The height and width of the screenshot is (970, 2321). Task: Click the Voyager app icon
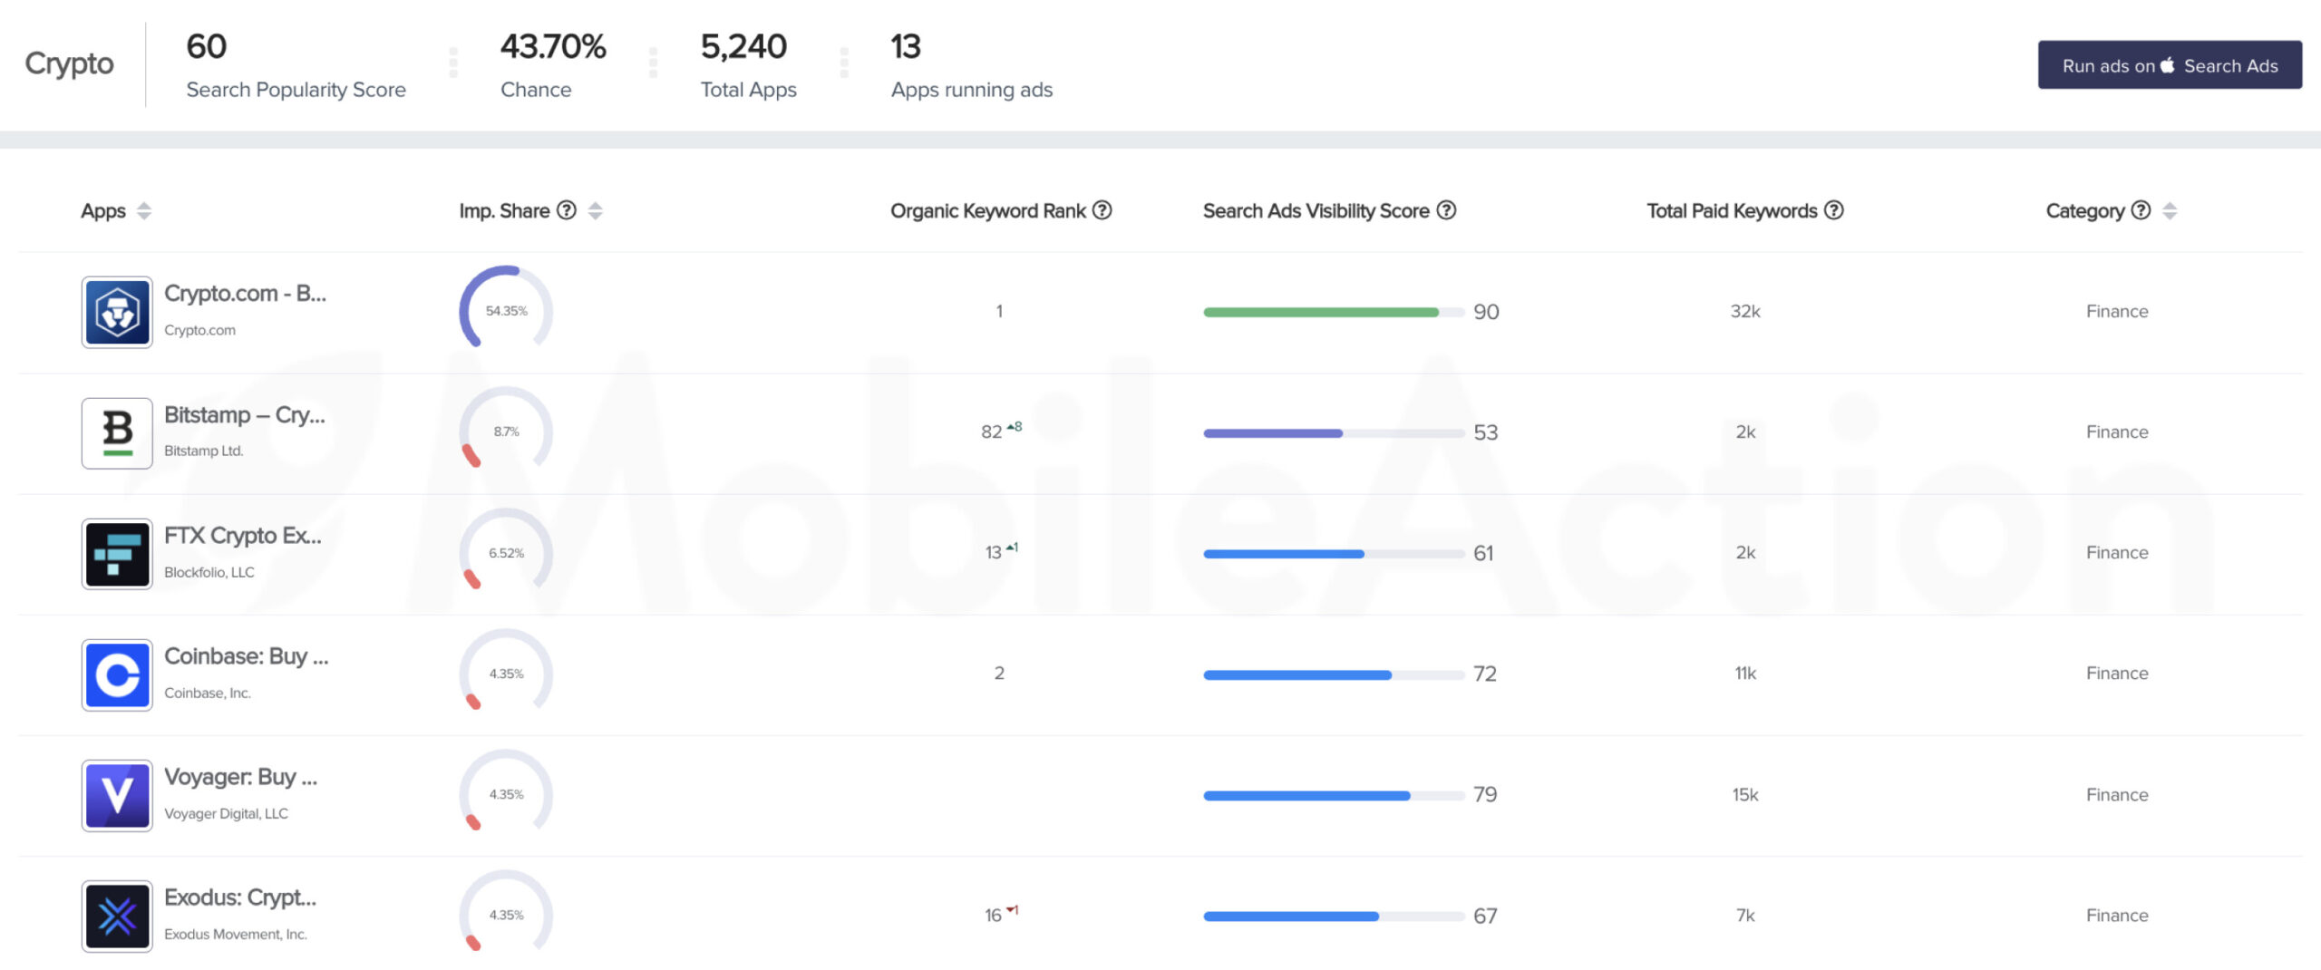(117, 796)
